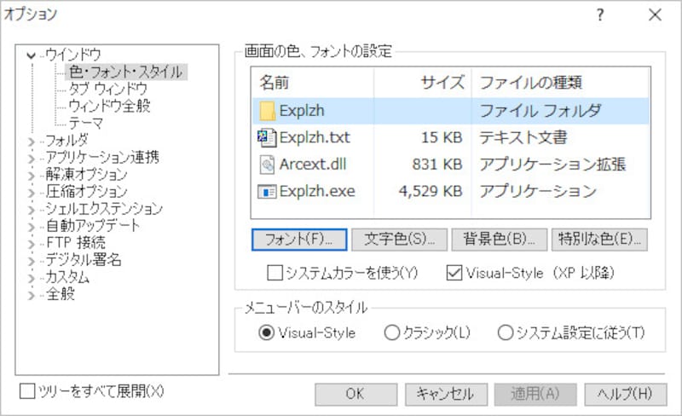The width and height of the screenshot is (682, 416).
Task: Select システム設定に従う(T) radio button
Action: click(x=506, y=333)
